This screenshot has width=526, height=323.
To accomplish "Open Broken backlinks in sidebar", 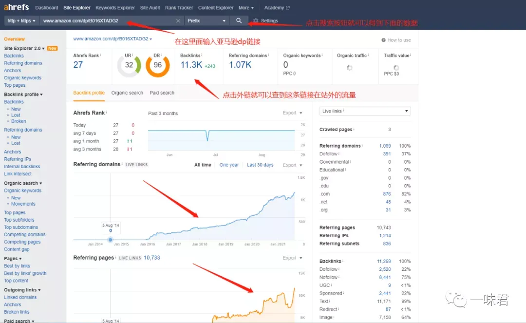I will (19, 121).
